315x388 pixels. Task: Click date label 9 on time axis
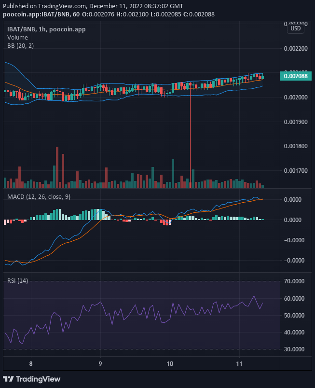pos(100,364)
